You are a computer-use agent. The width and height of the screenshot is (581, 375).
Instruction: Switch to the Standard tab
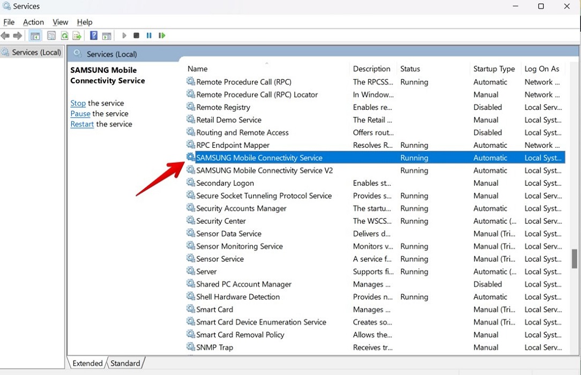tap(125, 363)
